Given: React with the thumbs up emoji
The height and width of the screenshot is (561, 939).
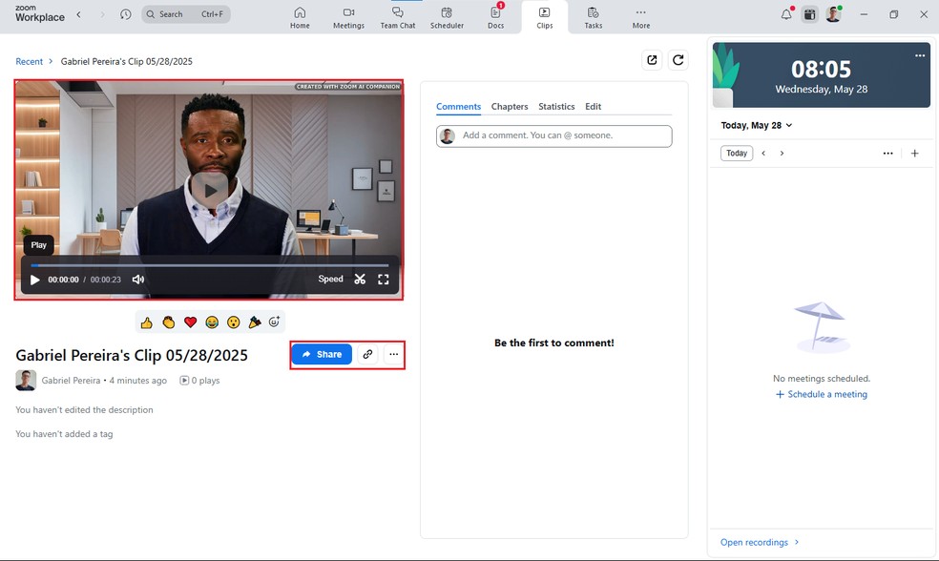Looking at the screenshot, I should 147,322.
